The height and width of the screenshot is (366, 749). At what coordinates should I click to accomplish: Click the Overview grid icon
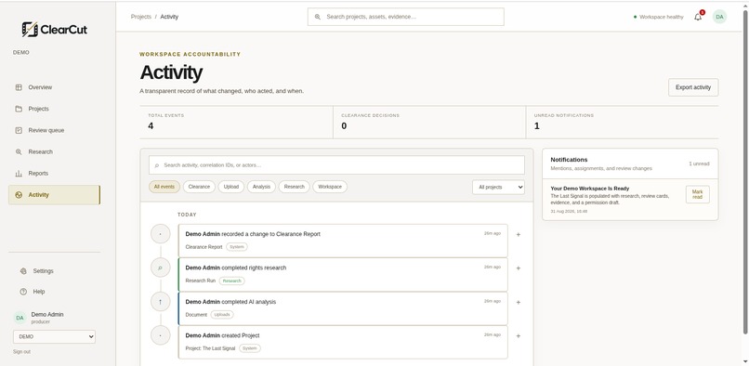tap(19, 87)
